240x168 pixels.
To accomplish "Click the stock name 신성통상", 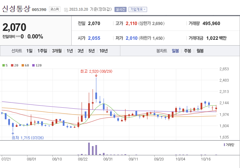I will coord(16,9).
